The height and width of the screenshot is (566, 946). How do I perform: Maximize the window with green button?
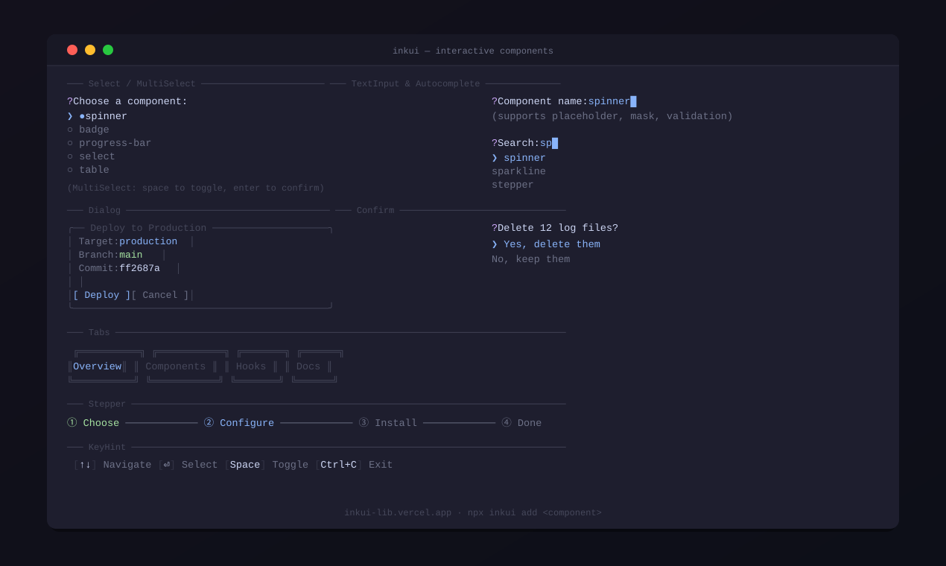(108, 50)
